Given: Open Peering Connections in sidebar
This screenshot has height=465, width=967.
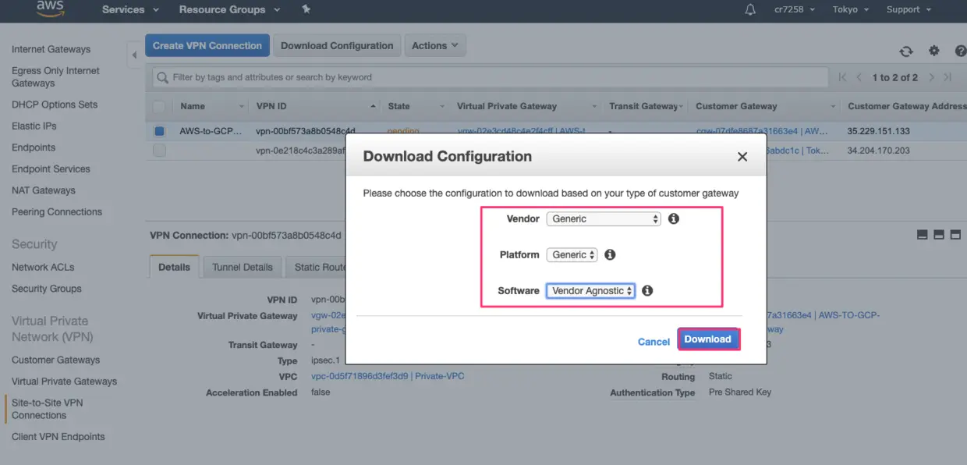Looking at the screenshot, I should (57, 211).
